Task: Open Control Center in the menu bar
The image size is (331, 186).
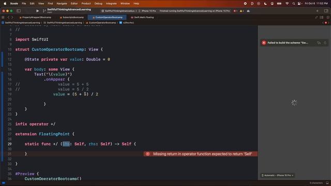Action: pos(299,4)
